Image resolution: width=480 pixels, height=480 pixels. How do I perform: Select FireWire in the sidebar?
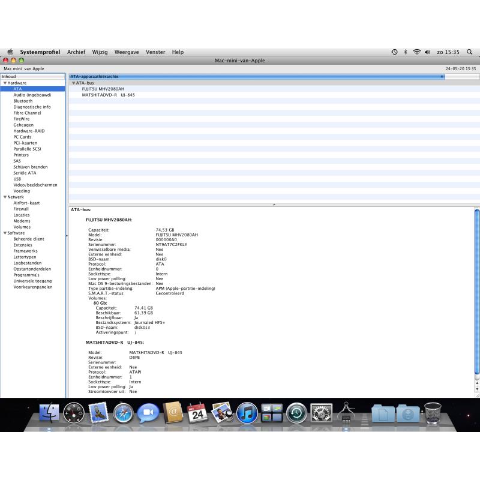pos(22,119)
